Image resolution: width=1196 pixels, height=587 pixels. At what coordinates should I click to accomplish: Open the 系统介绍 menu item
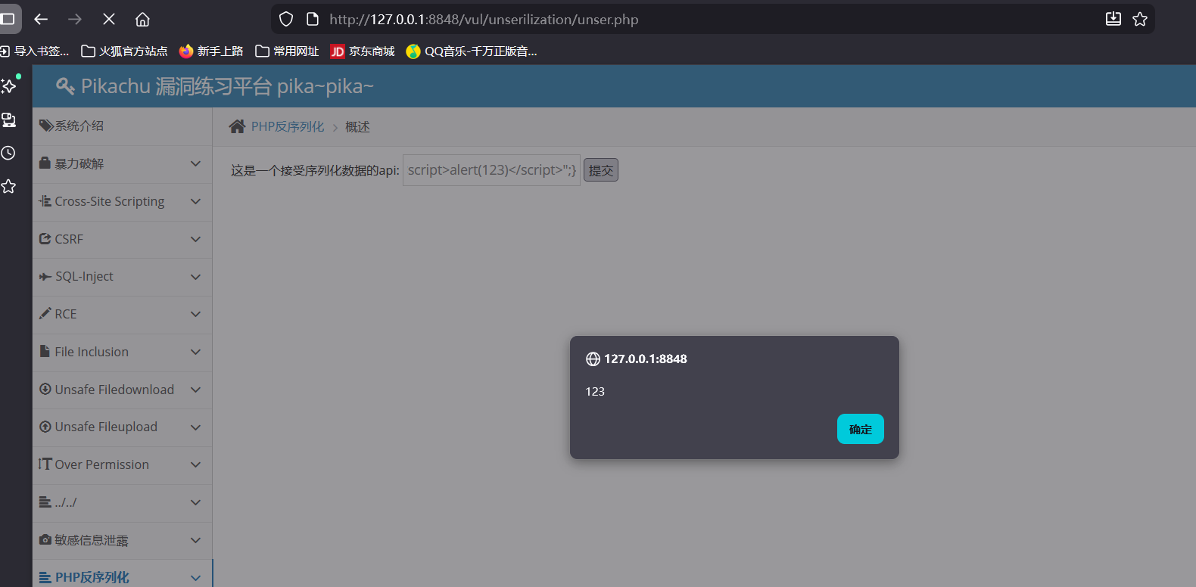pos(79,126)
